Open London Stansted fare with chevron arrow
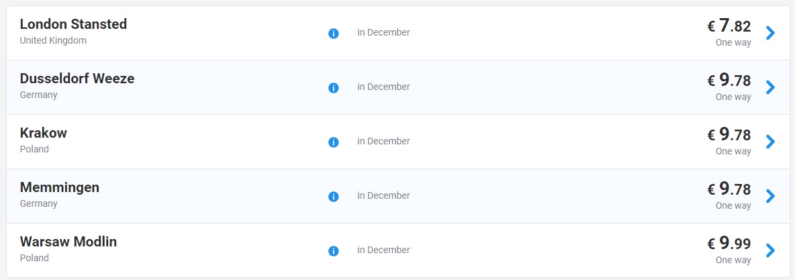Image resolution: width=795 pixels, height=280 pixels. tap(770, 33)
